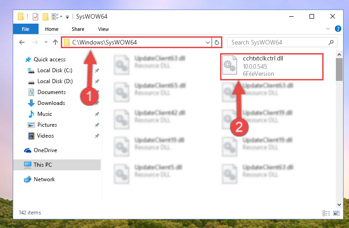
Task: Open the Help question mark icon
Action: 338,29
